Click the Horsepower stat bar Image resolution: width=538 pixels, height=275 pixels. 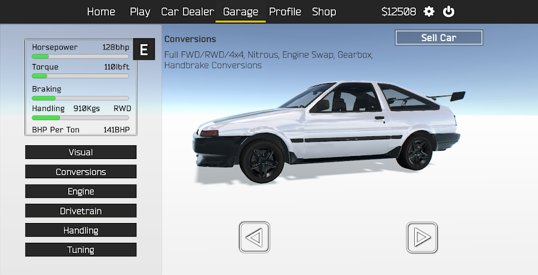[80, 56]
